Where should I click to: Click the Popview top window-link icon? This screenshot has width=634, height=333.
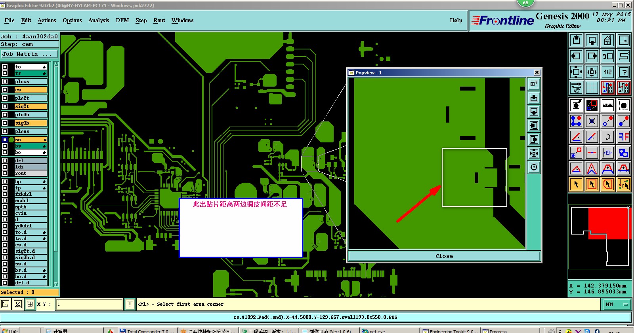point(534,84)
